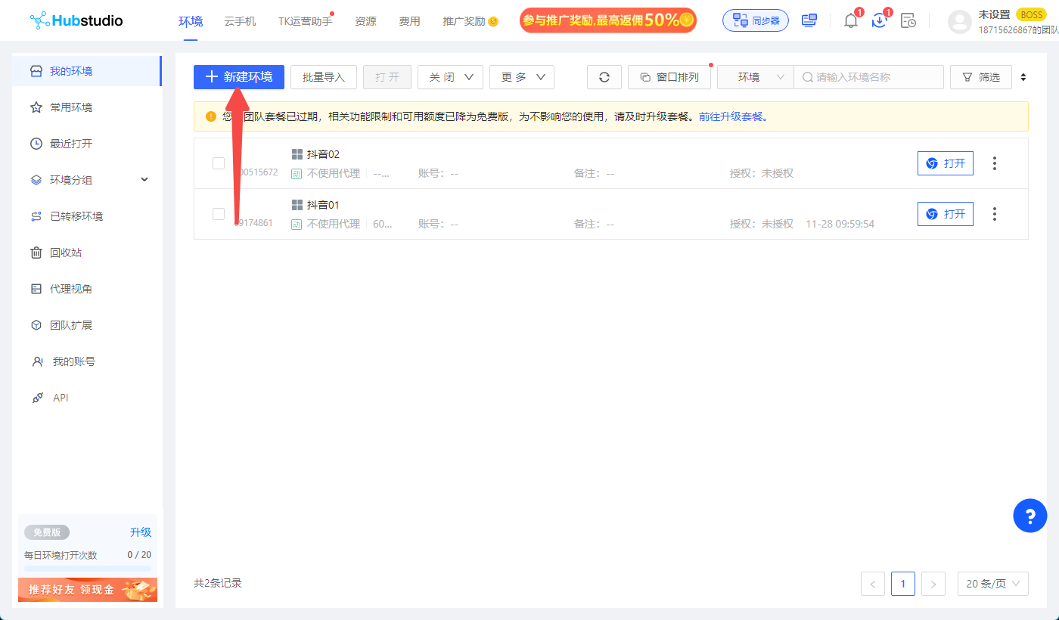Open three-dot menu for 抖音02
The height and width of the screenshot is (620, 1059).
pyautogui.click(x=994, y=163)
